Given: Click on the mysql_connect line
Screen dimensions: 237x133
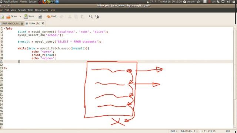Looking at the screenshot, I should [63, 32].
